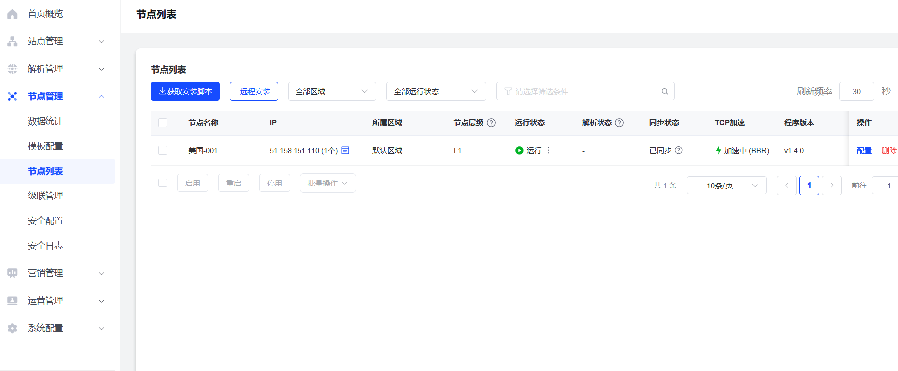Click 配置 link for 美国-001
The height and width of the screenshot is (371, 898).
864,150
